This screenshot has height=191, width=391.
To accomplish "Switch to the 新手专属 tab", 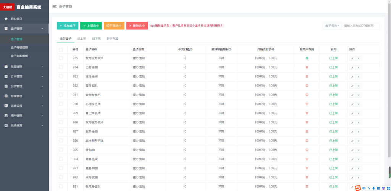I will [x=112, y=39].
